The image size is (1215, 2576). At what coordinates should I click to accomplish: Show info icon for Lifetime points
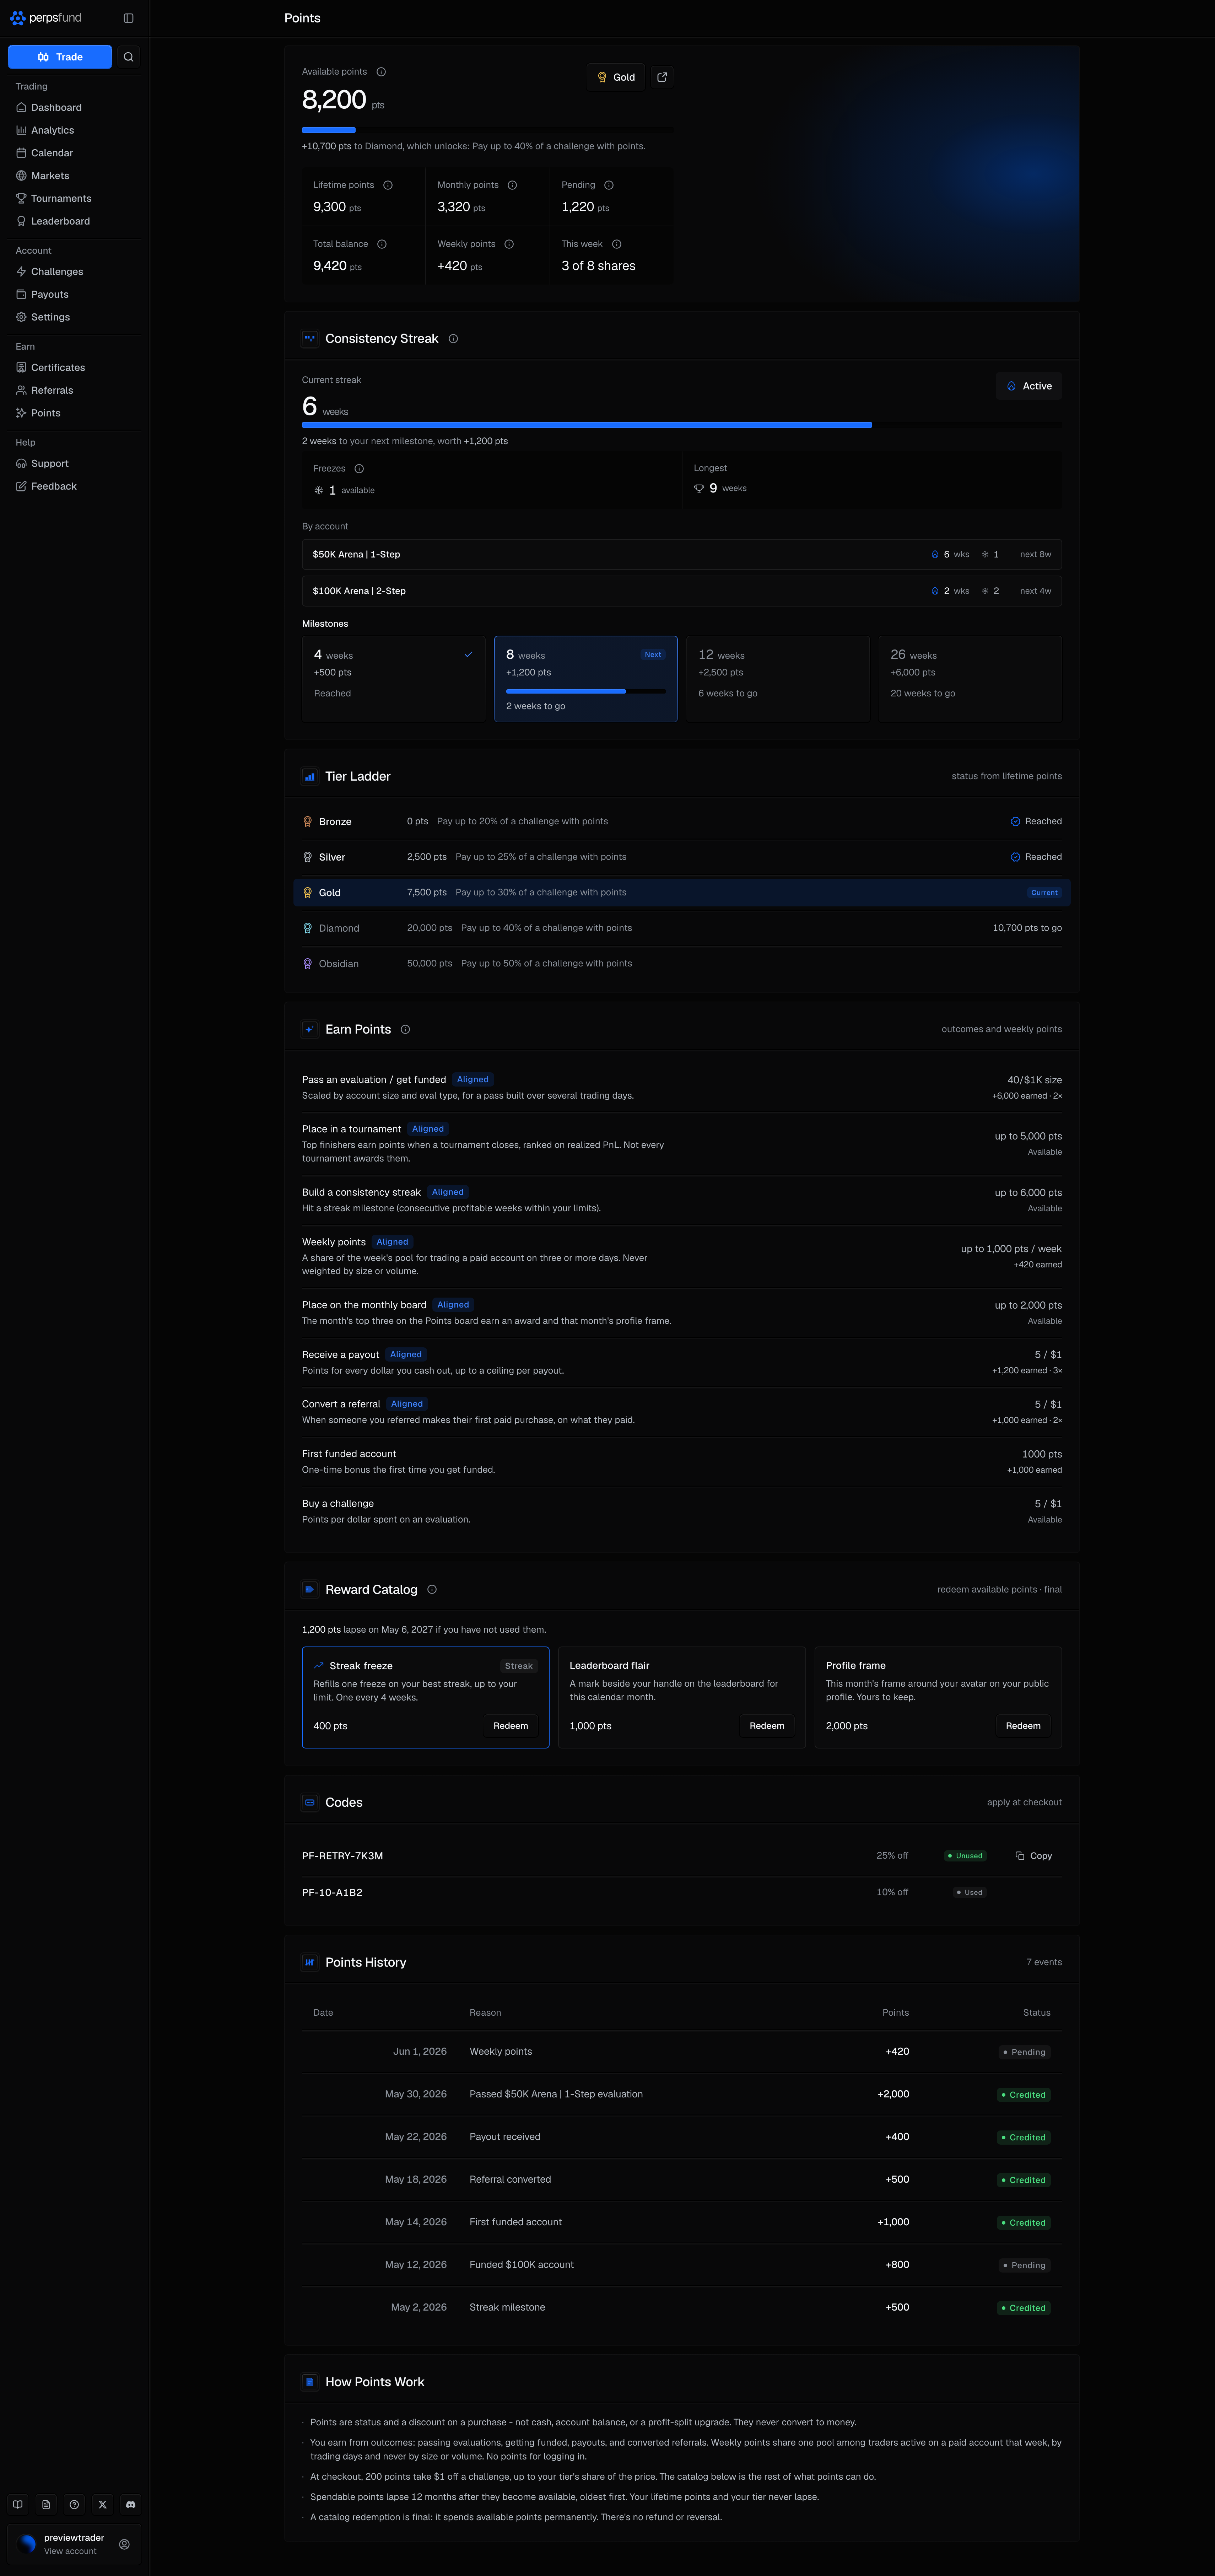click(388, 185)
